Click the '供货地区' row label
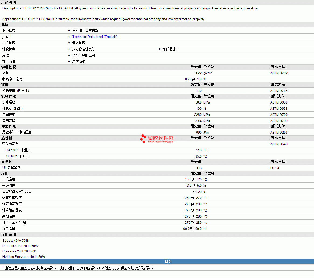314x278 pixels. (9, 43)
